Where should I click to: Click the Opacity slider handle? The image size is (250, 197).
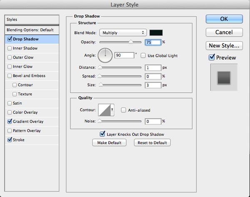(131, 42)
